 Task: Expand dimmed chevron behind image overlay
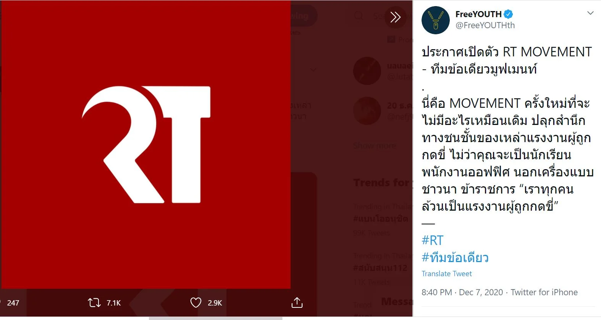[313, 70]
